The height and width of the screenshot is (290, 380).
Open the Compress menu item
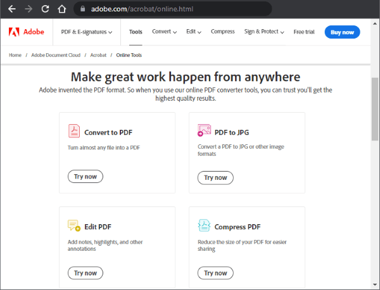[x=223, y=32]
